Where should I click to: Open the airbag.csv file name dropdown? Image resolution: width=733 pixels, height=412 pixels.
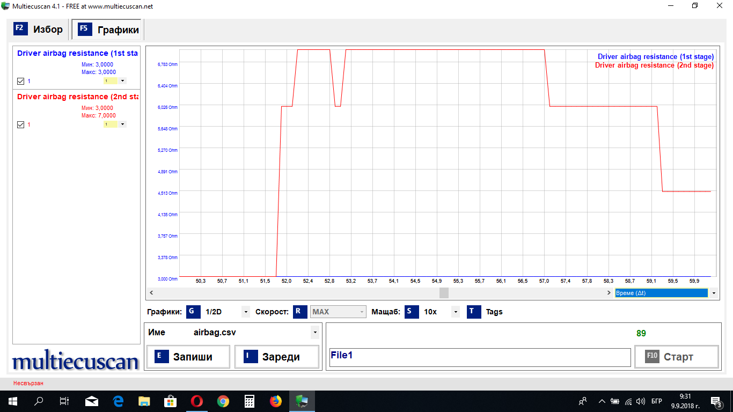point(314,333)
